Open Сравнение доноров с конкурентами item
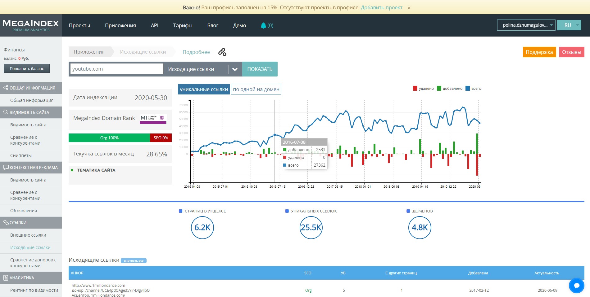 coord(33,263)
